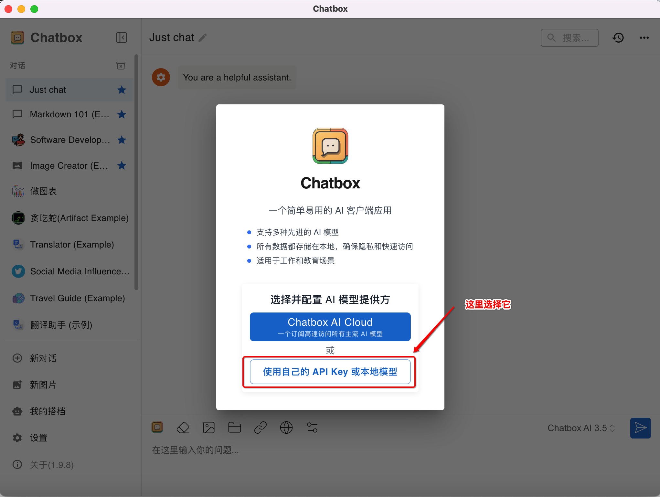Choose use own API Key or local model
This screenshot has height=497, width=660.
pyautogui.click(x=330, y=372)
